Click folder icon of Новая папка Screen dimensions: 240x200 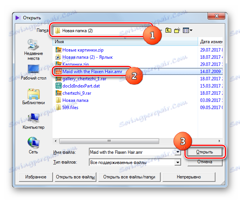(58, 100)
